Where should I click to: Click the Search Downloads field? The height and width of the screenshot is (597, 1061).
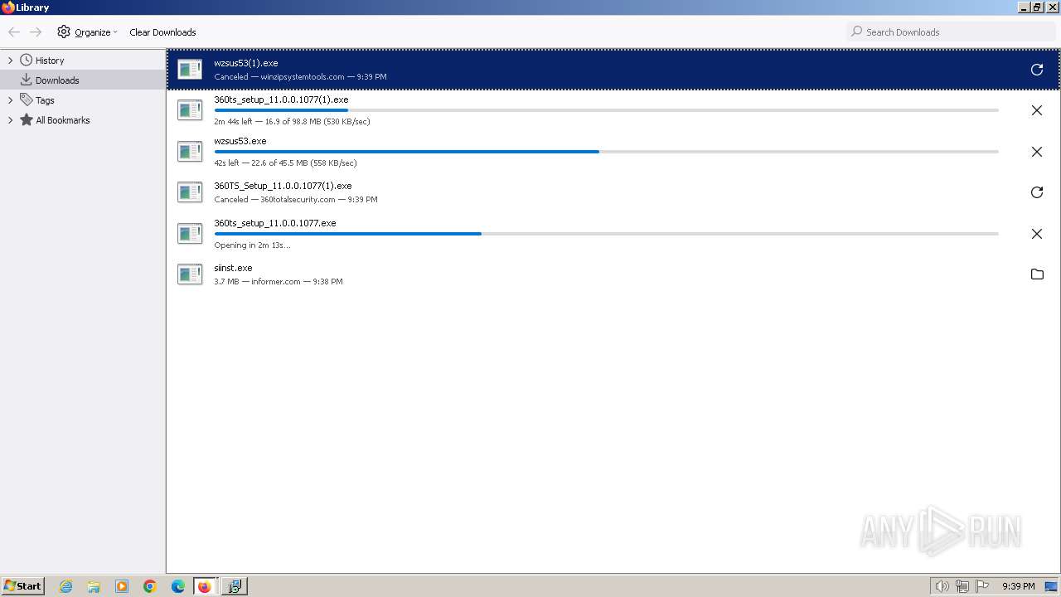tap(951, 32)
